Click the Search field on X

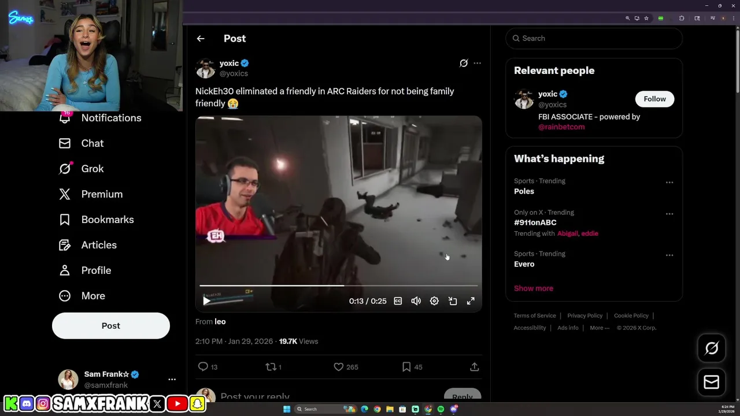594,38
